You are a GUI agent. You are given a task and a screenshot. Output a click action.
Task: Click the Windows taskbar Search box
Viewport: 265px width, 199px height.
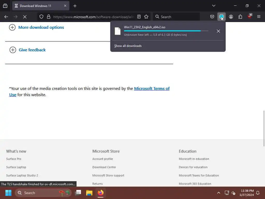point(43,193)
